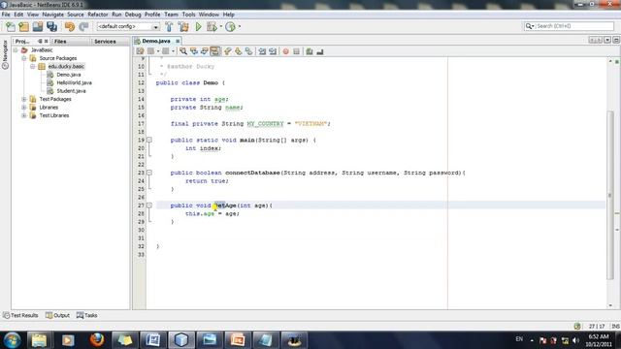Click the Shift Line Right icon
The width and height of the screenshot is (621, 349).
(273, 51)
